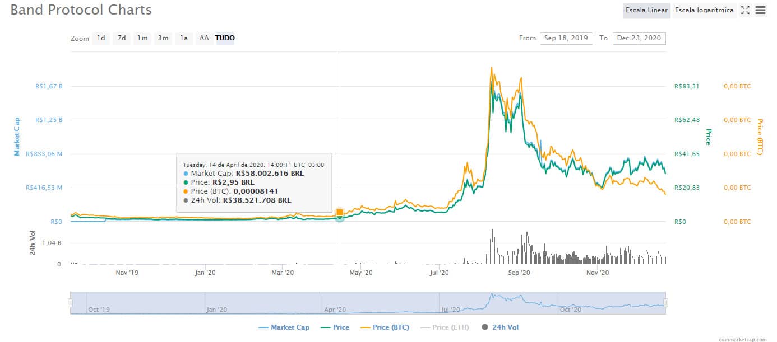Click the R$416,53 M axis label

(x=44, y=188)
